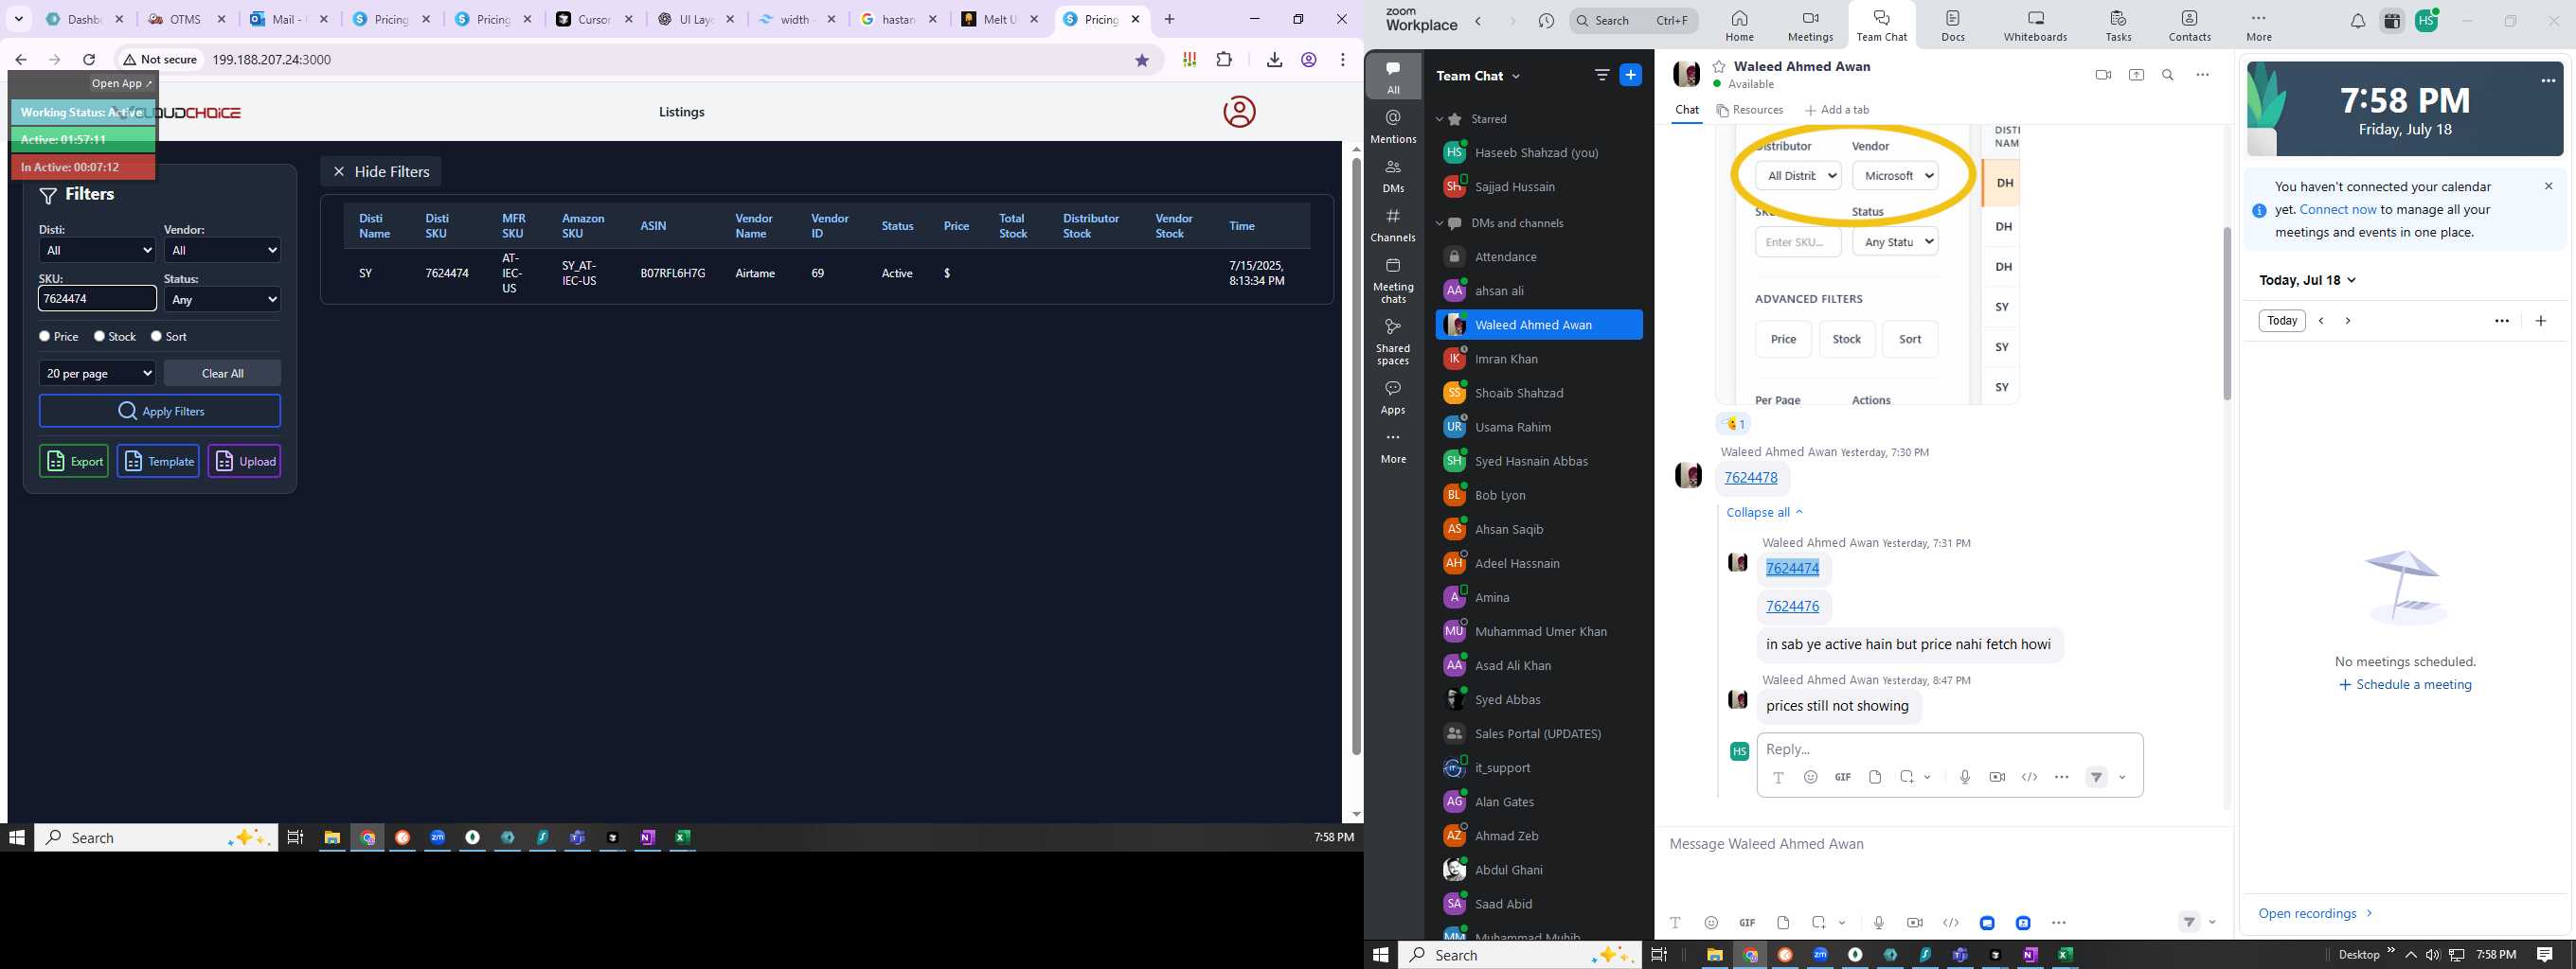2576x969 pixels.
Task: Expand Today, Jul 18 date dropdown
Action: click(2308, 281)
